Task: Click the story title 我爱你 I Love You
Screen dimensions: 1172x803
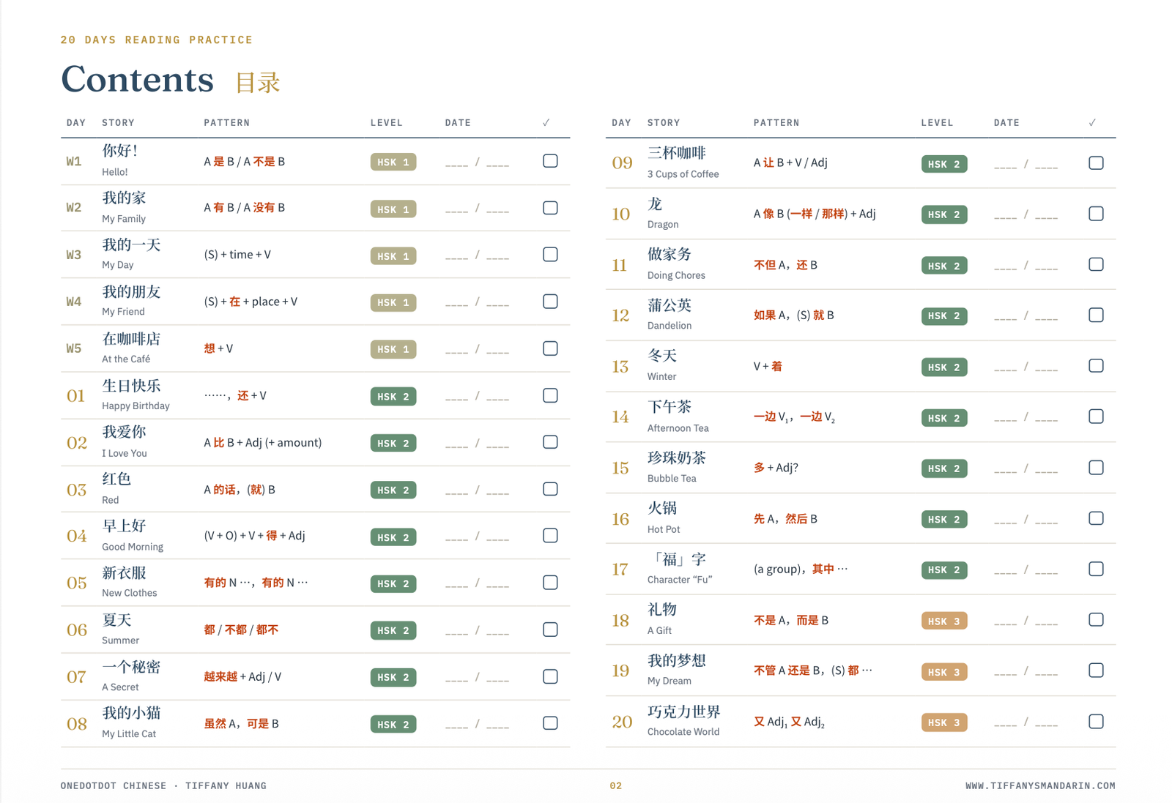Action: pyautogui.click(x=125, y=441)
